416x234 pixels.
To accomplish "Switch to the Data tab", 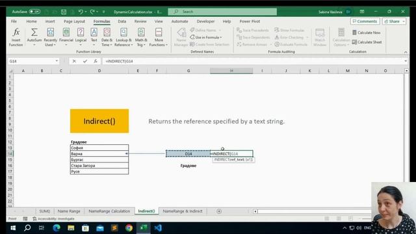I will tap(122, 21).
